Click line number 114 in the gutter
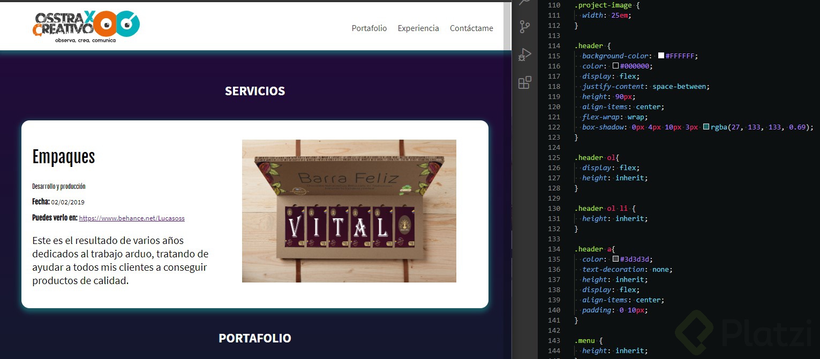The image size is (820, 359). tap(554, 46)
